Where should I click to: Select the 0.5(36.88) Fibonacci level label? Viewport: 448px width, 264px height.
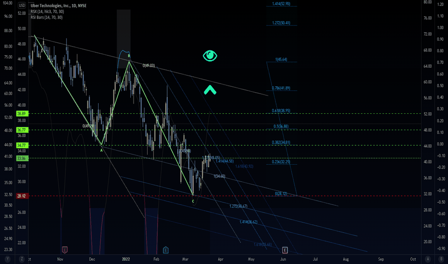281,126
